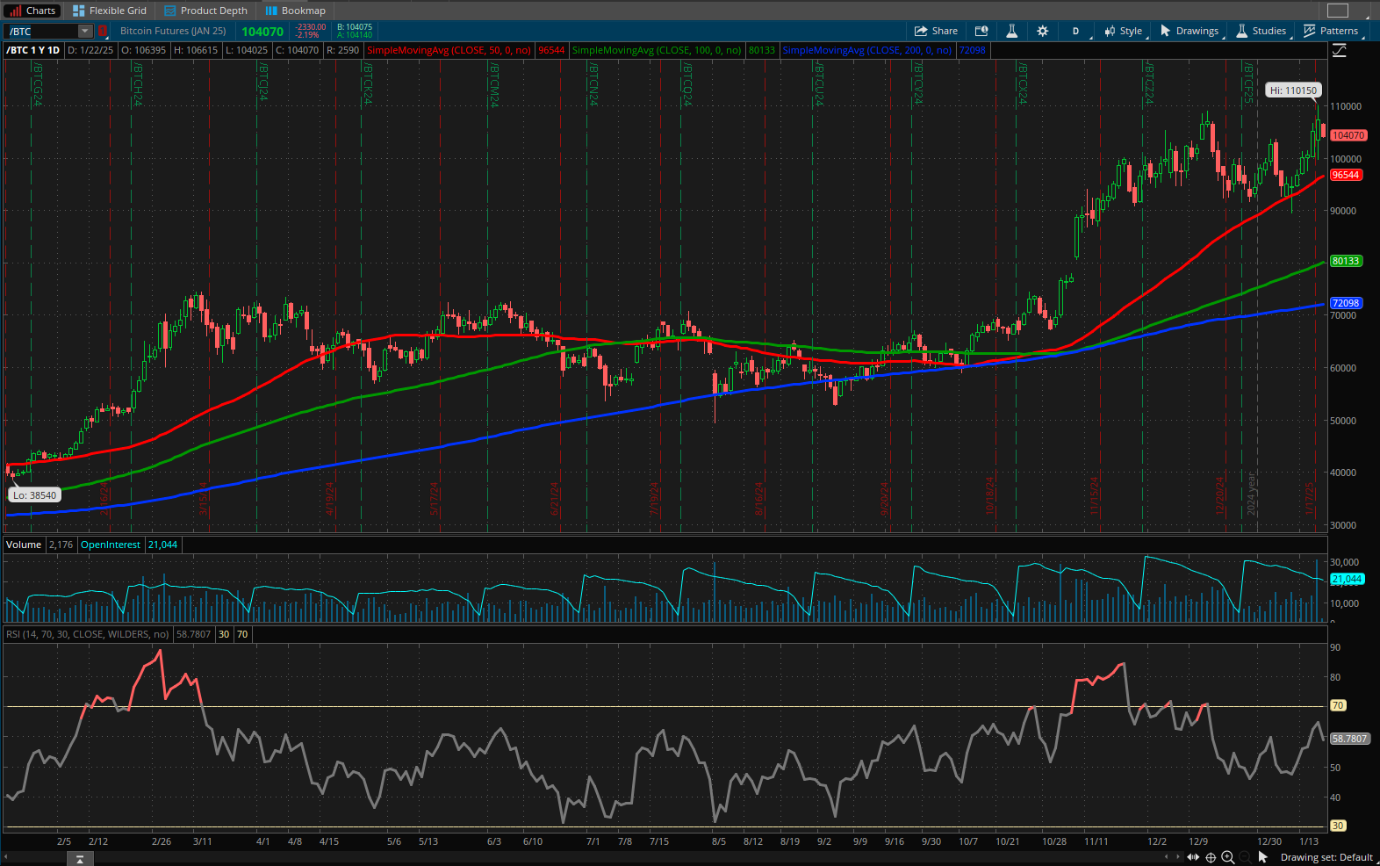
Task: Click the red SimpleMovingAvg 50 study label
Action: point(449,50)
